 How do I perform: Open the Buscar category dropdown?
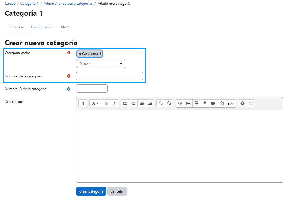[100, 64]
